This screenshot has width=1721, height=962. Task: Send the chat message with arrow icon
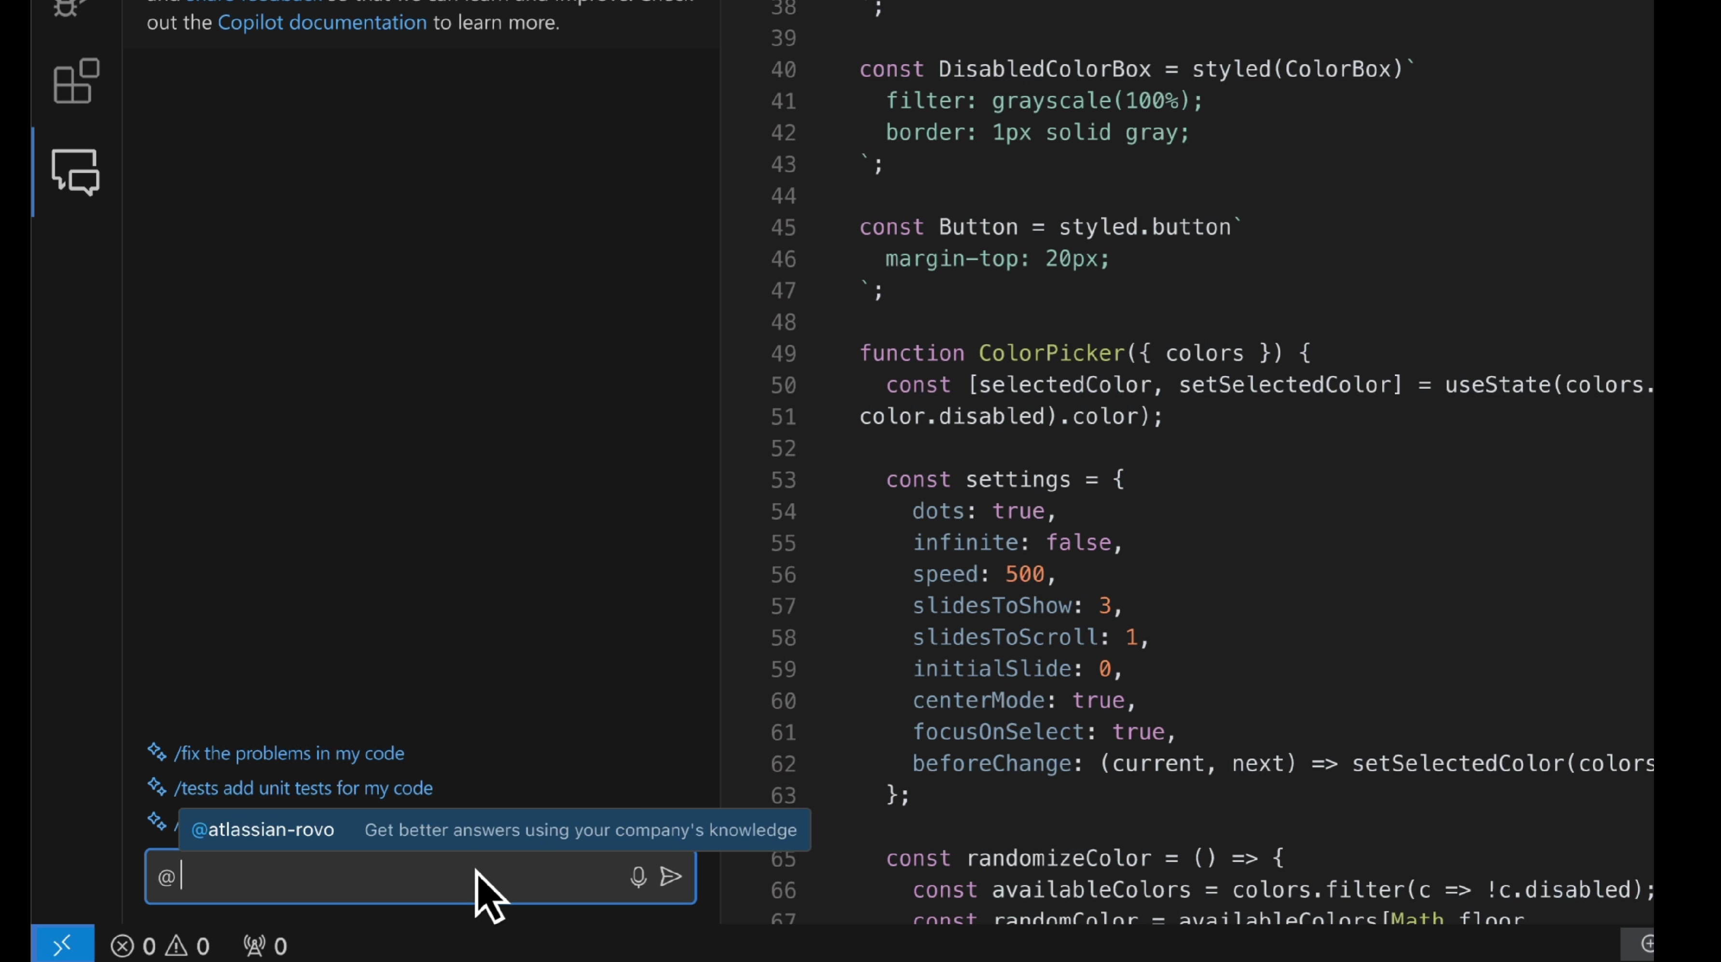tap(671, 876)
